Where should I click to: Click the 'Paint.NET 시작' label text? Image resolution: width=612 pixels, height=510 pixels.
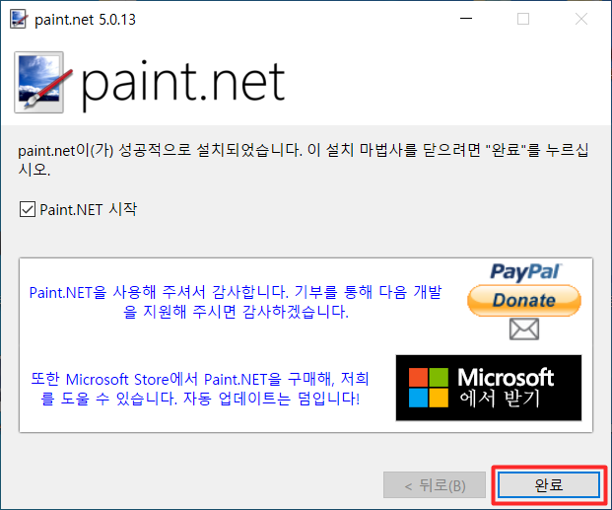[89, 209]
